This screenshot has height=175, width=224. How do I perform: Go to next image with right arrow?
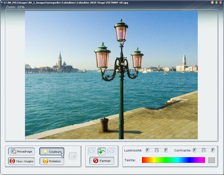[111, 151]
